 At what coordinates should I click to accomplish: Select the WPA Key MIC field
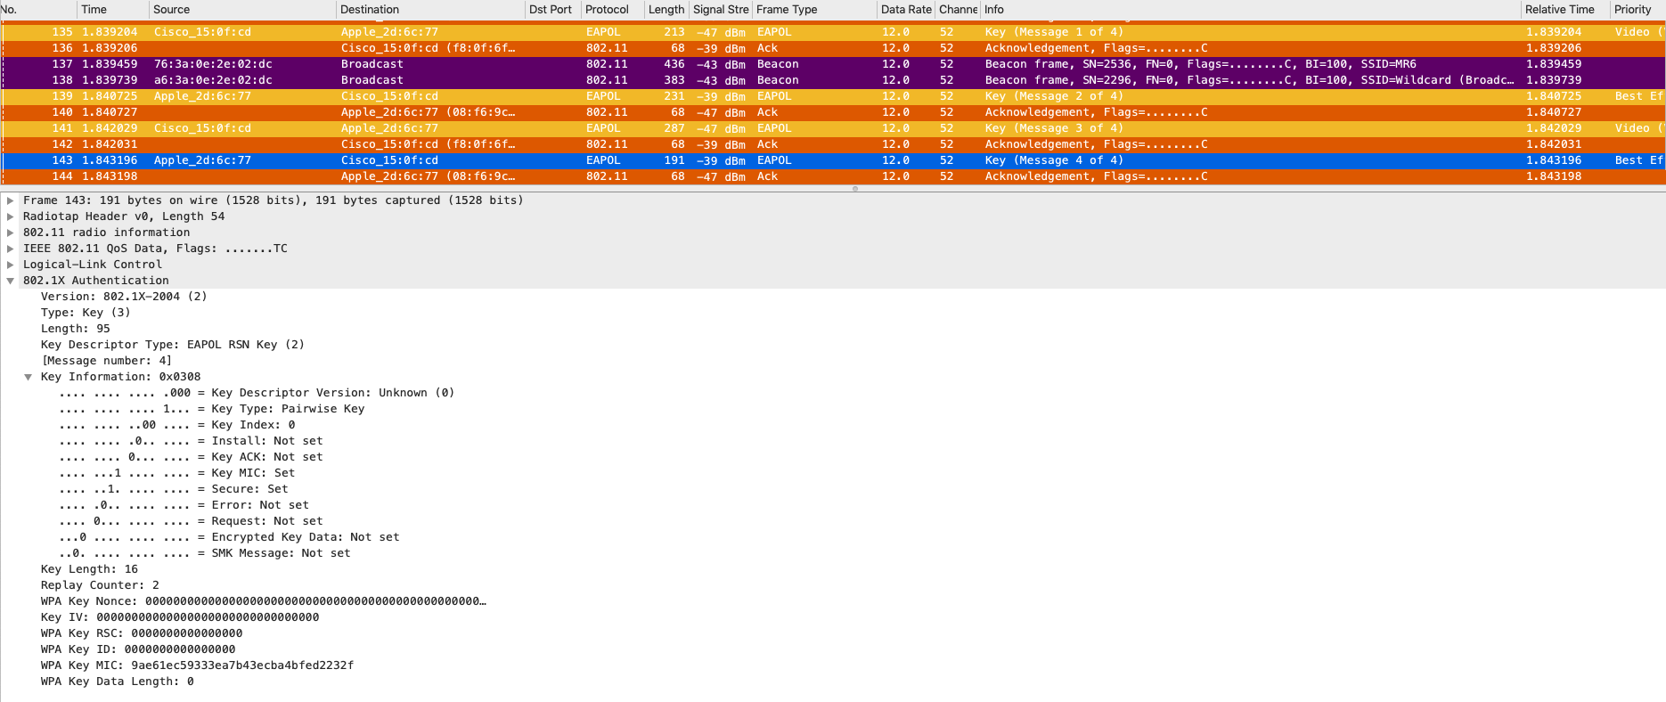pyautogui.click(x=197, y=665)
